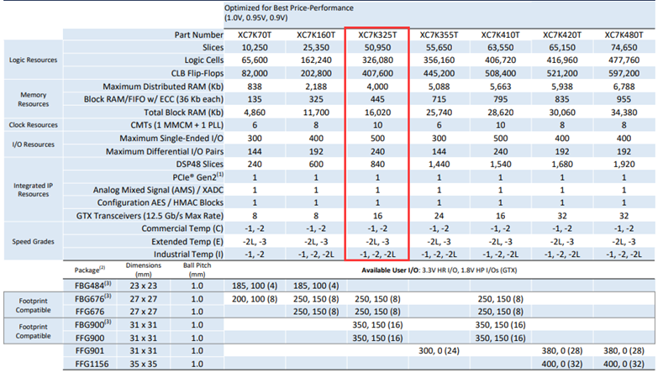Select the Part Number row label
The width and height of the screenshot is (663, 378).
(198, 34)
